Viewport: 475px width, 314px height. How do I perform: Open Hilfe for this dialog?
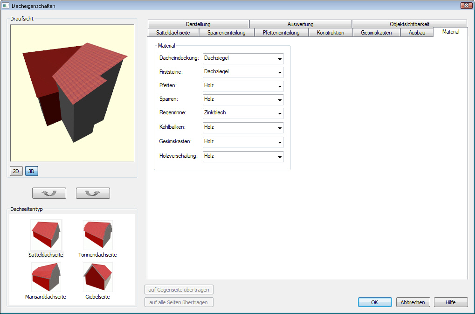pyautogui.click(x=451, y=302)
